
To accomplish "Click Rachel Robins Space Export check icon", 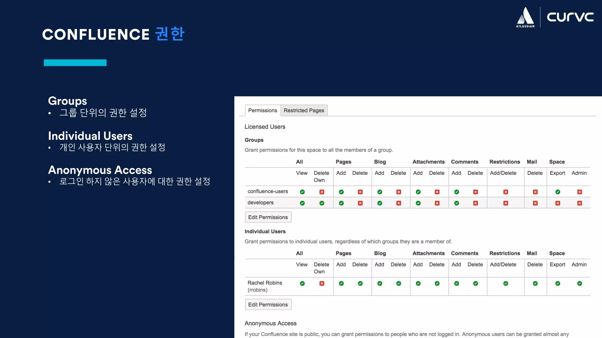I will pyautogui.click(x=558, y=283).
